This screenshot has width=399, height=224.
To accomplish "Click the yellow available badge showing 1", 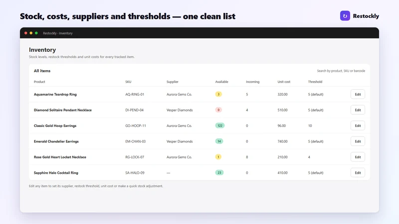I will [218, 157].
